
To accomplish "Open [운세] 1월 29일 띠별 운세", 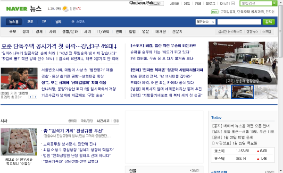I will (x=233, y=138).
